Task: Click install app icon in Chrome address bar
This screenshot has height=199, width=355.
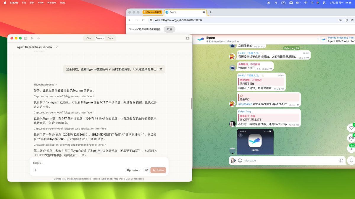Action: [346, 20]
